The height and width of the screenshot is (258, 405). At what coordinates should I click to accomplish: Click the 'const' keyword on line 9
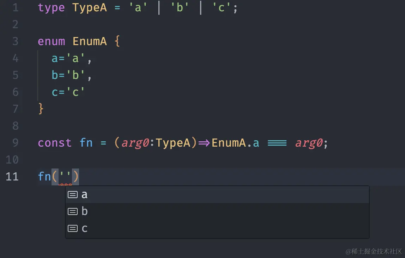[x=54, y=143]
